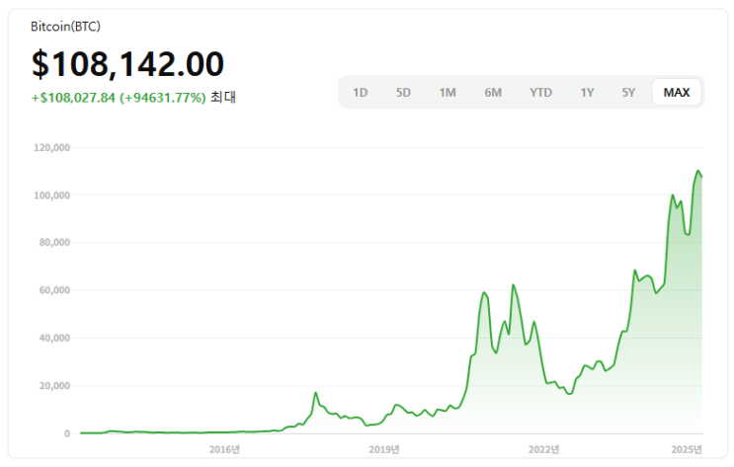Click the (+94631.77%) percent change
Screen dimensions: 734x467
[x=162, y=98]
